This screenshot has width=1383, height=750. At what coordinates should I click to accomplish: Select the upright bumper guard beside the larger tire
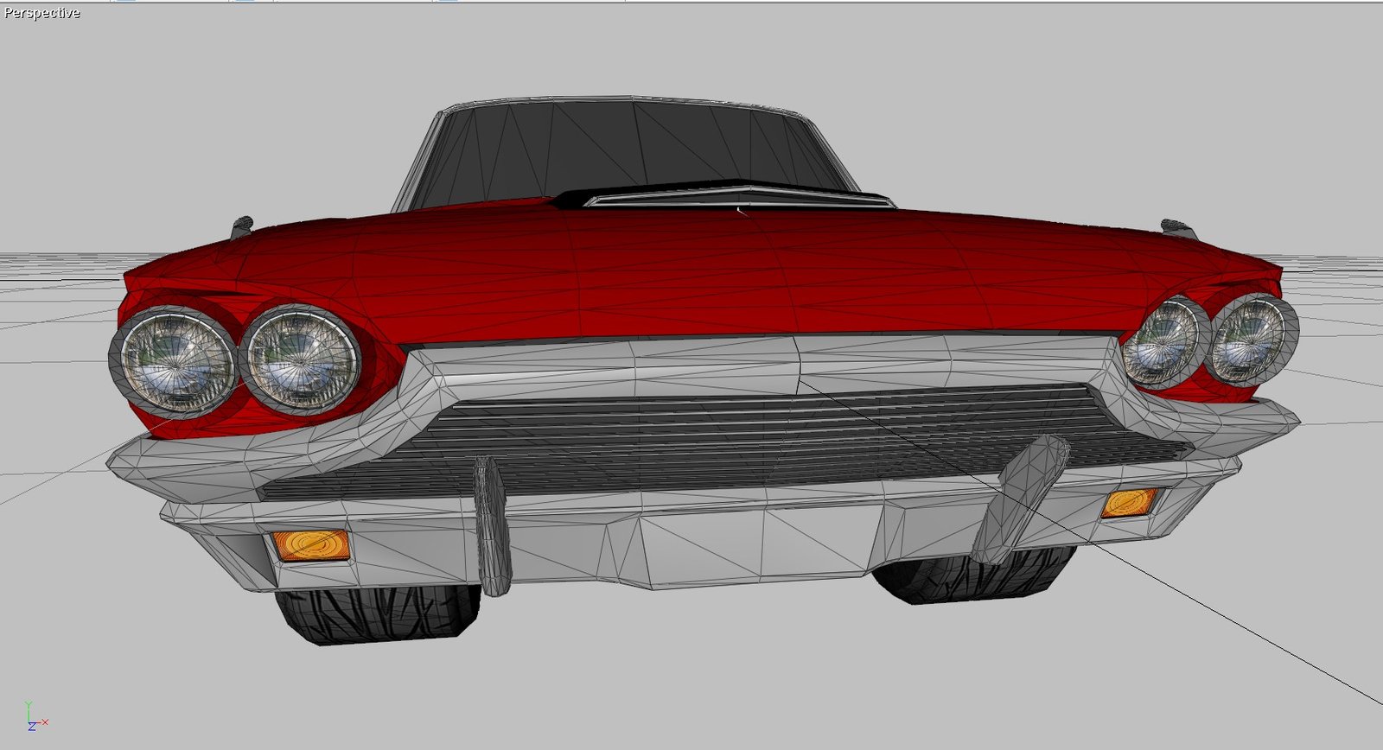coord(494,525)
